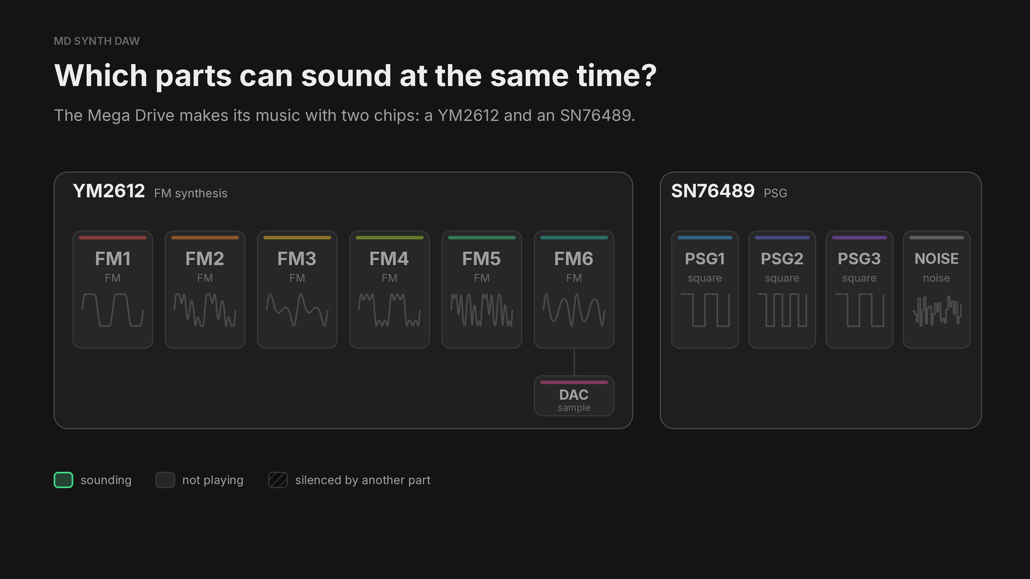The height and width of the screenshot is (579, 1030).
Task: Select the orange color strip on FM2
Action: pos(205,237)
